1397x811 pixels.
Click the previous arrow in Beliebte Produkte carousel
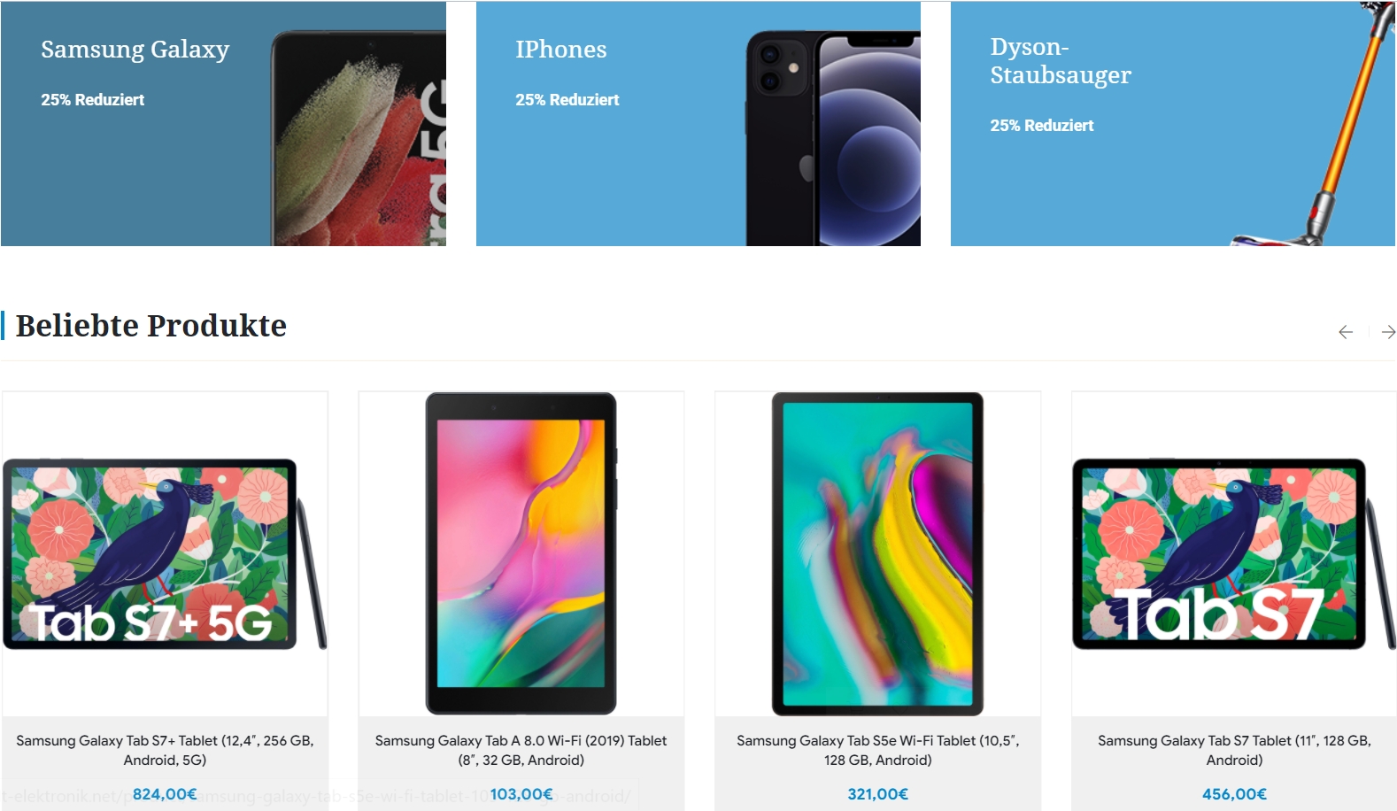(1346, 332)
